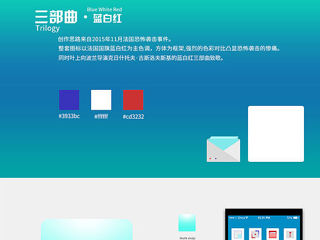
Task: Click the "#ffffff" hex label
Action: [x=101, y=116]
